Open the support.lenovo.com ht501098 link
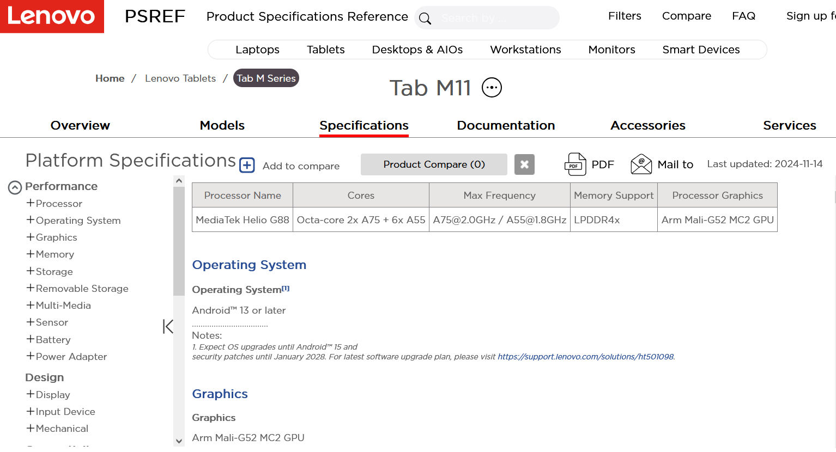 click(x=585, y=357)
